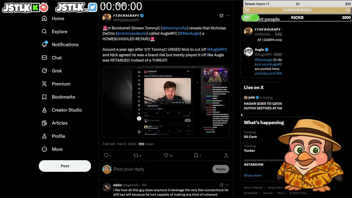Click the Bookmarks ribbon icon

(x=44, y=97)
